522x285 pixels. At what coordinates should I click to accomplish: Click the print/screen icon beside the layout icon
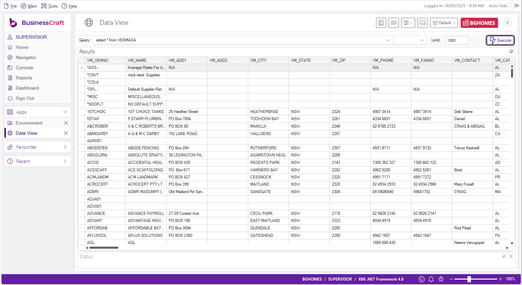[x=394, y=23]
